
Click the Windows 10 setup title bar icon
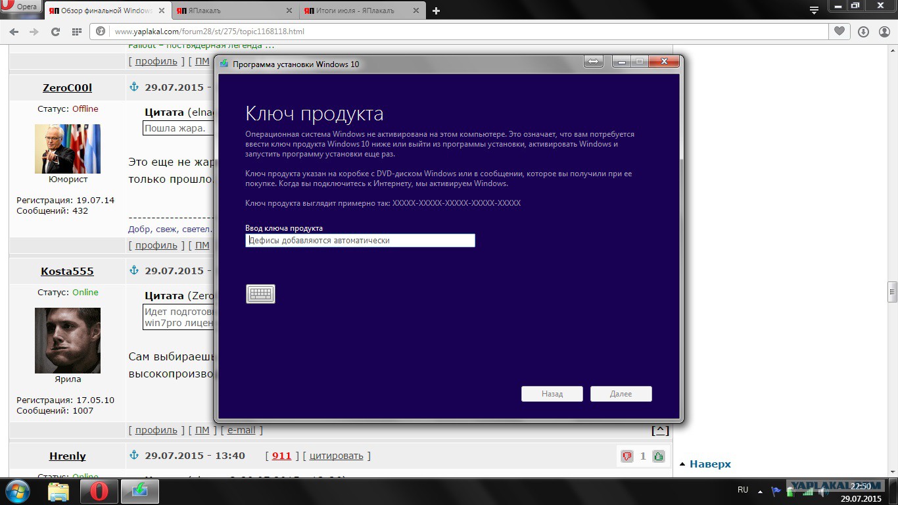pyautogui.click(x=224, y=64)
